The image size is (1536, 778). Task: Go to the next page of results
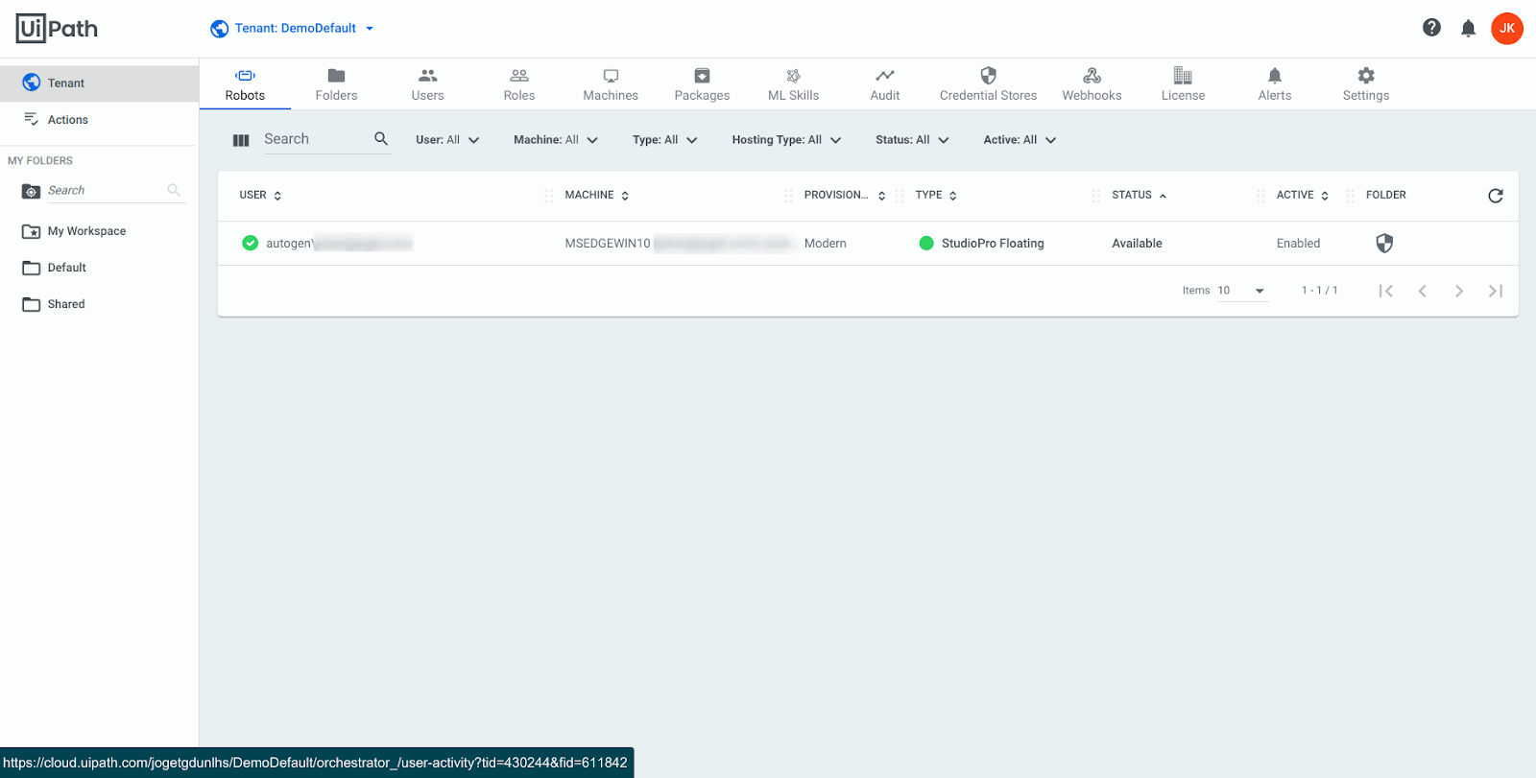point(1458,291)
